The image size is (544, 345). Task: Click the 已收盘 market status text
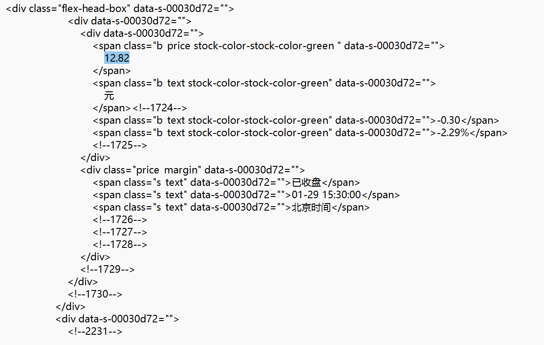(306, 182)
